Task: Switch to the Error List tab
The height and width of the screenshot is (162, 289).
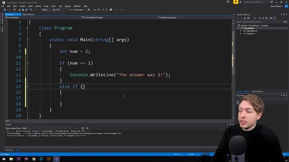Action: click(x=9, y=150)
